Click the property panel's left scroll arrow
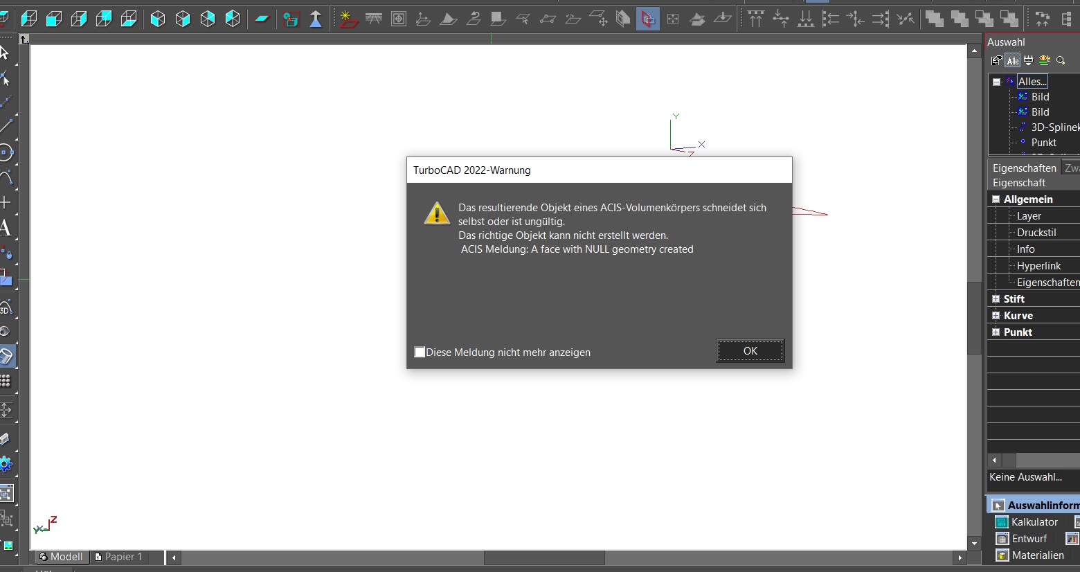The image size is (1080, 572). coord(995,461)
